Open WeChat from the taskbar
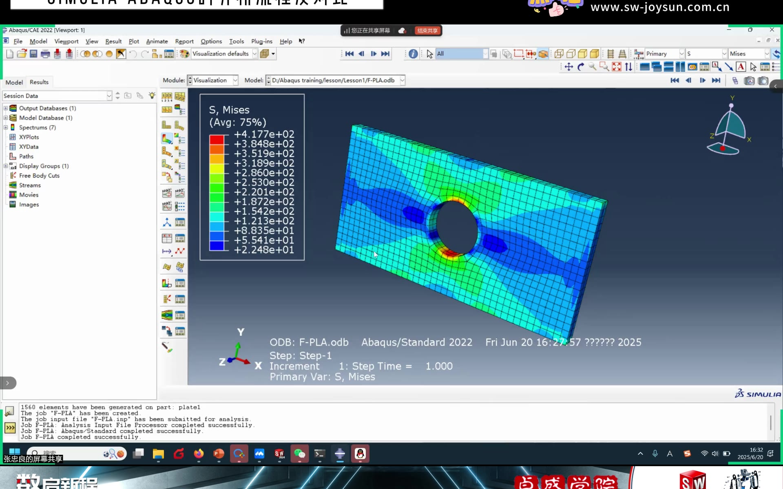This screenshot has height=489, width=783. [x=299, y=454]
